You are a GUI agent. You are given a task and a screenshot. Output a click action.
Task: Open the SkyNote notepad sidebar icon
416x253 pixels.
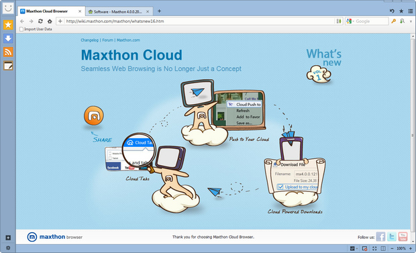tap(8, 66)
